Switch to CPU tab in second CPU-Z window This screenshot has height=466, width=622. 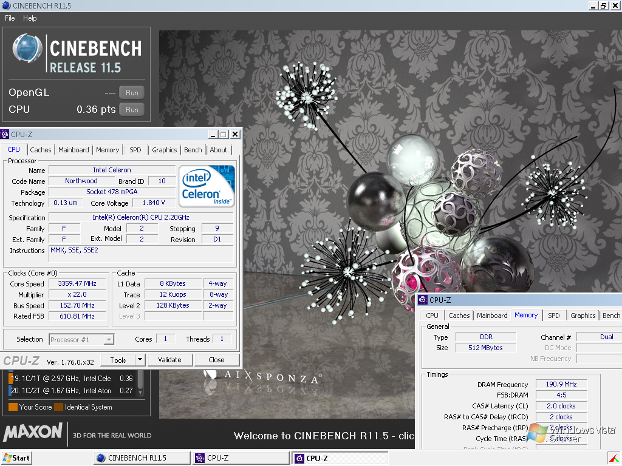(x=432, y=316)
